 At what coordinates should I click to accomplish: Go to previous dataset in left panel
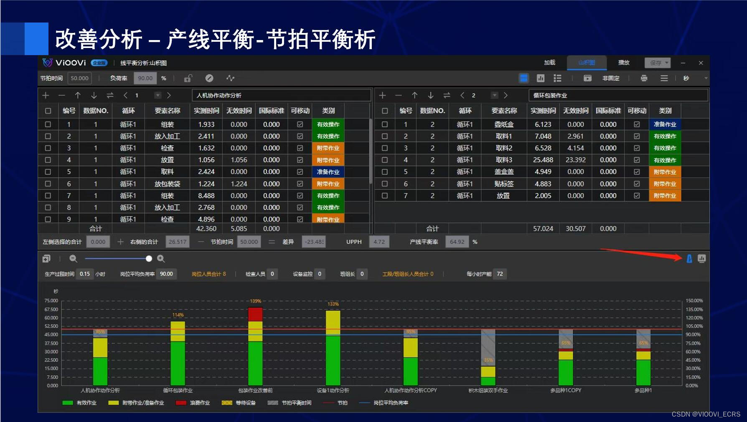[x=125, y=96]
